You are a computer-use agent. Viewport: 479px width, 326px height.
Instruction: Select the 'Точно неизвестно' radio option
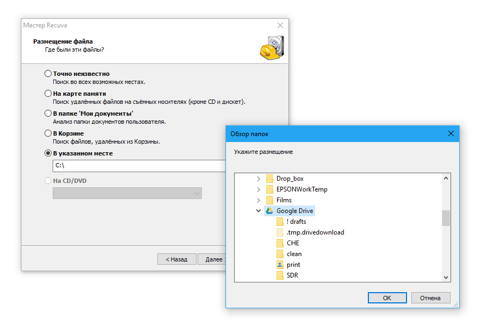[48, 74]
